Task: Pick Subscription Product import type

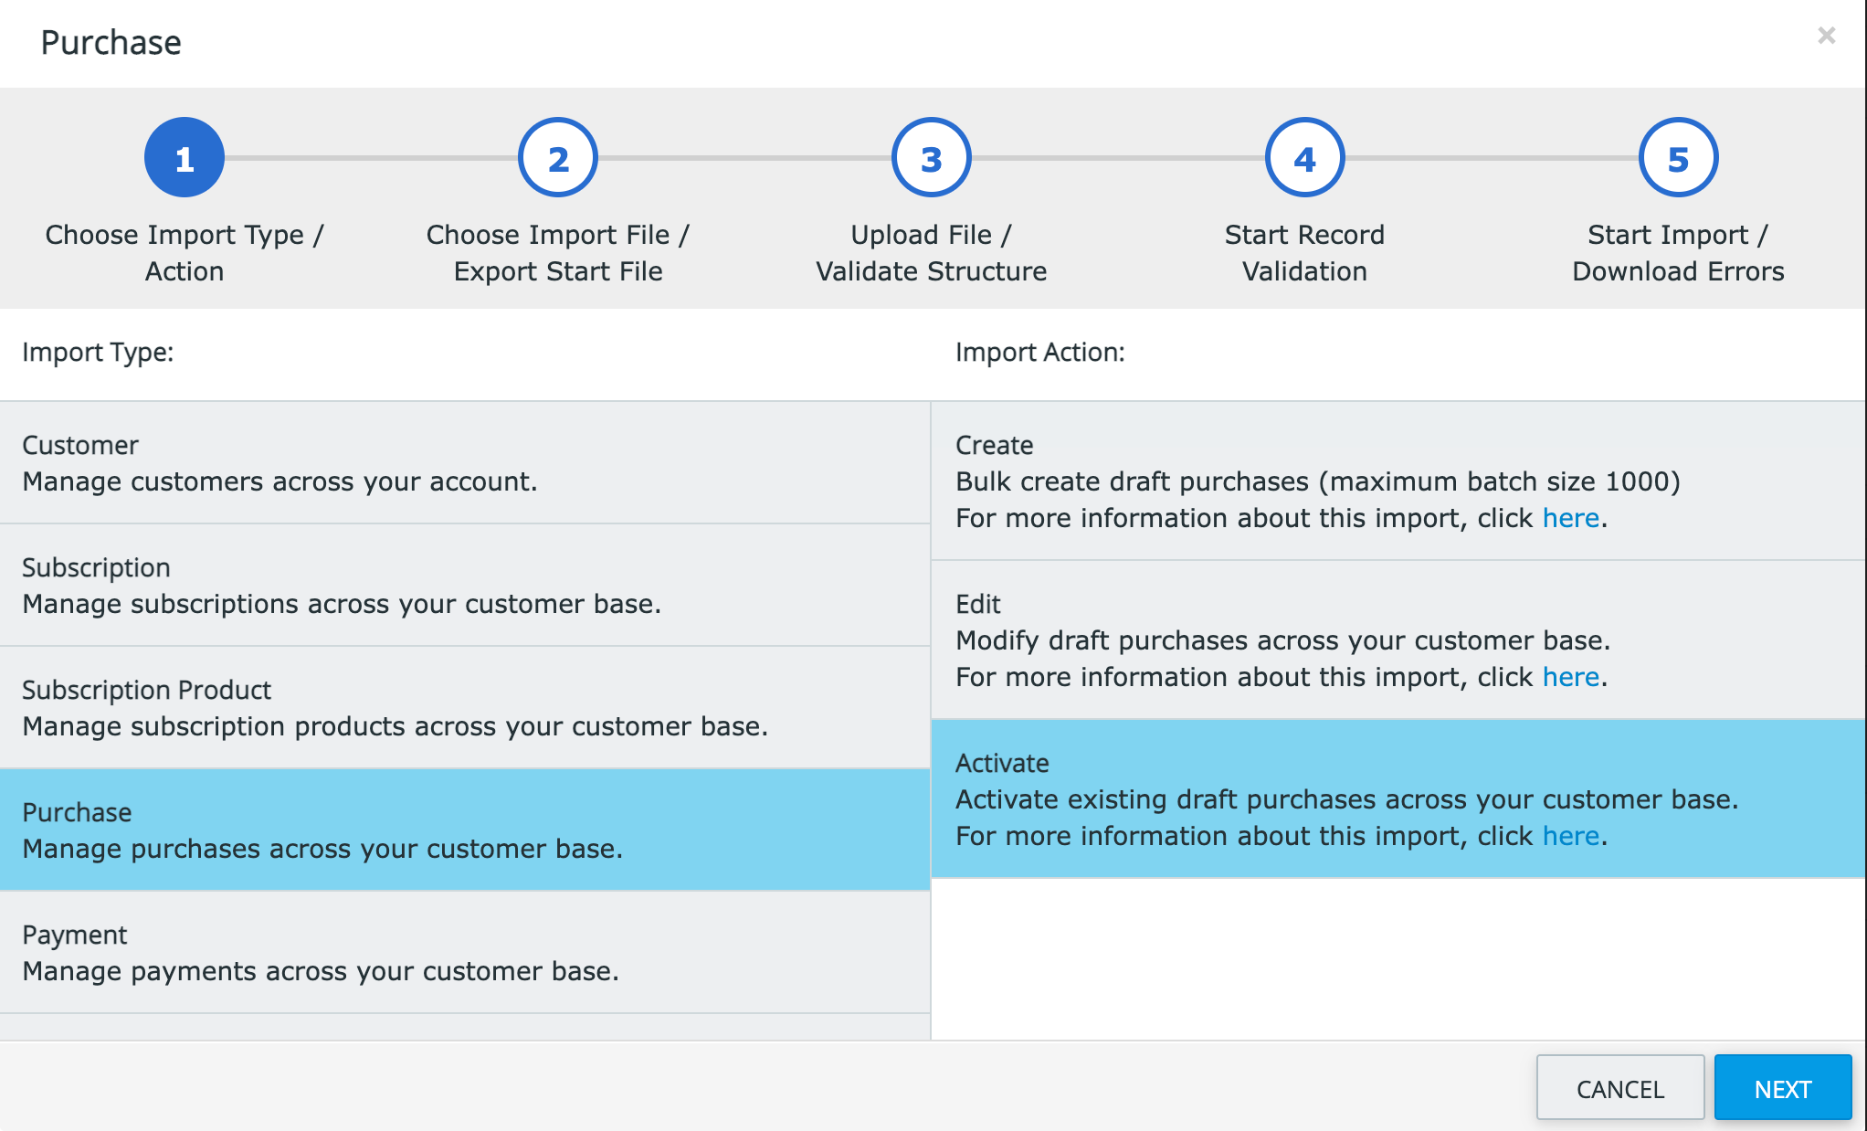Action: point(465,708)
